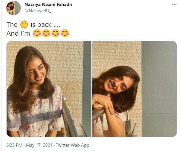Visit the @Nazriya4U_ handle link
Image resolution: width=181 pixels, height=151 pixels.
(38, 11)
